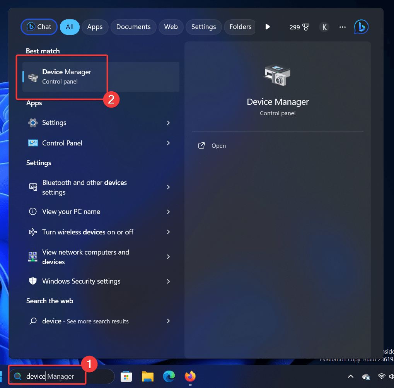Click the Device Manager title in preview pane

pyautogui.click(x=278, y=102)
